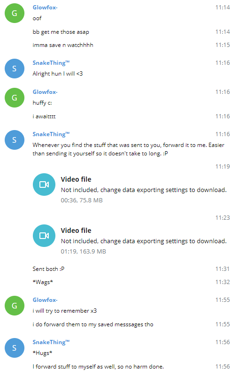Open Glowfox- name above the 'oof' message
Screen dimensions: 230x377
click(x=45, y=8)
